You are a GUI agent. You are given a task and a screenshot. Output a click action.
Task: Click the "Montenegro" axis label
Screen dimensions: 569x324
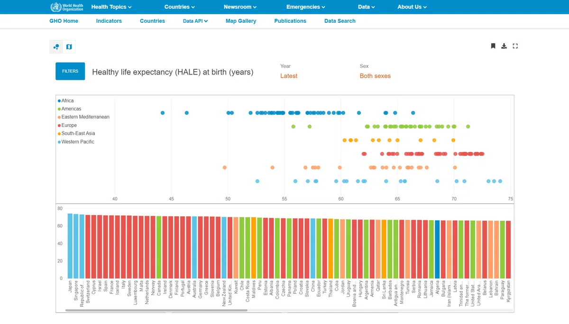tap(402, 293)
